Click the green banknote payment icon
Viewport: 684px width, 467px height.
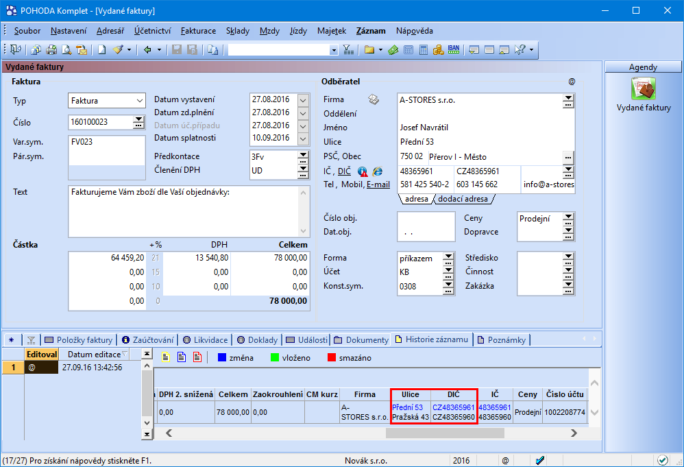(x=393, y=50)
